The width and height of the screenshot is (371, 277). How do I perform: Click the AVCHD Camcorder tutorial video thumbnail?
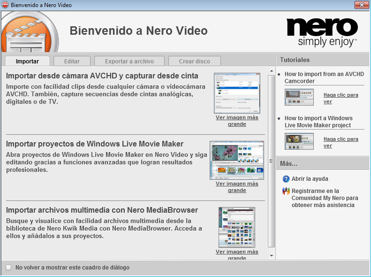pos(299,97)
